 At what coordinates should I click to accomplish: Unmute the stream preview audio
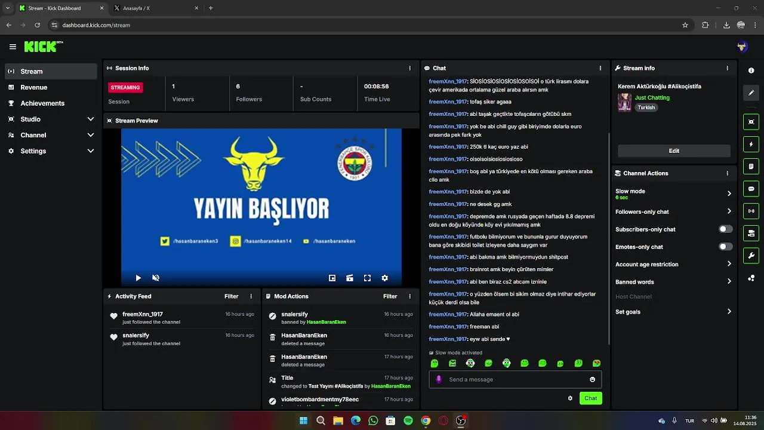pyautogui.click(x=156, y=278)
